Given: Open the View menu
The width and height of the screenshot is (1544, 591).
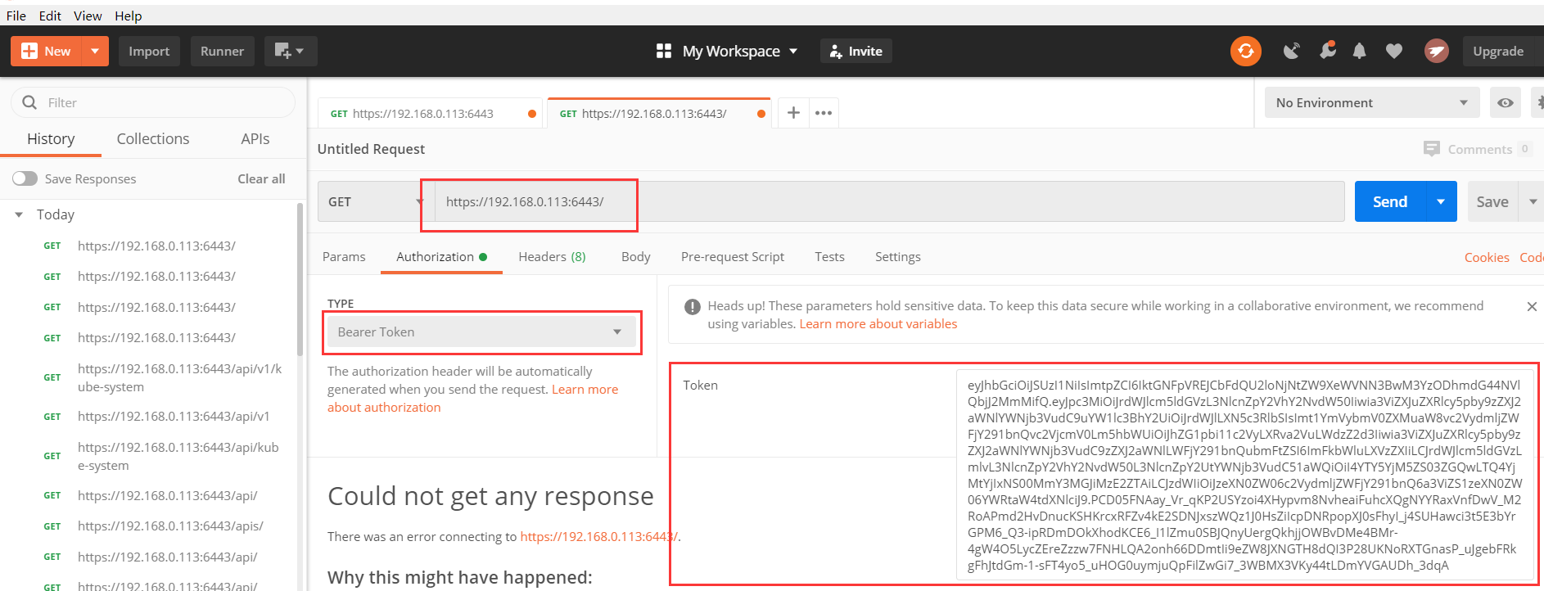Looking at the screenshot, I should tap(88, 16).
